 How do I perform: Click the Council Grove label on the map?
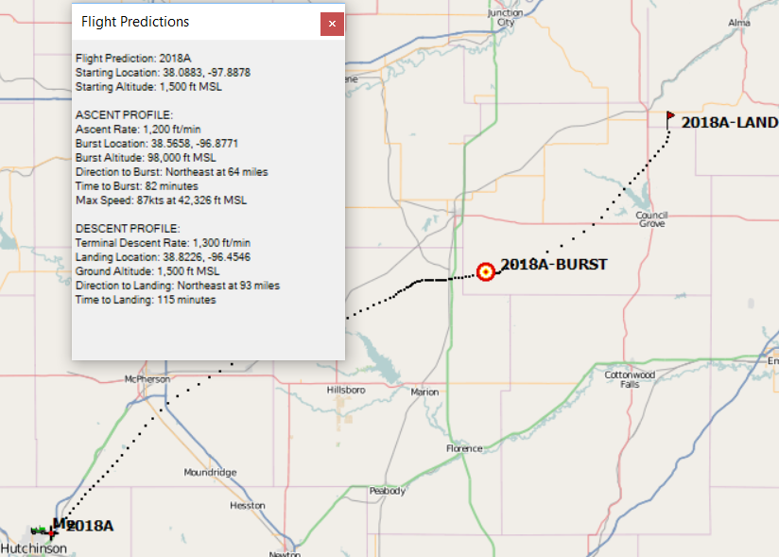click(651, 219)
